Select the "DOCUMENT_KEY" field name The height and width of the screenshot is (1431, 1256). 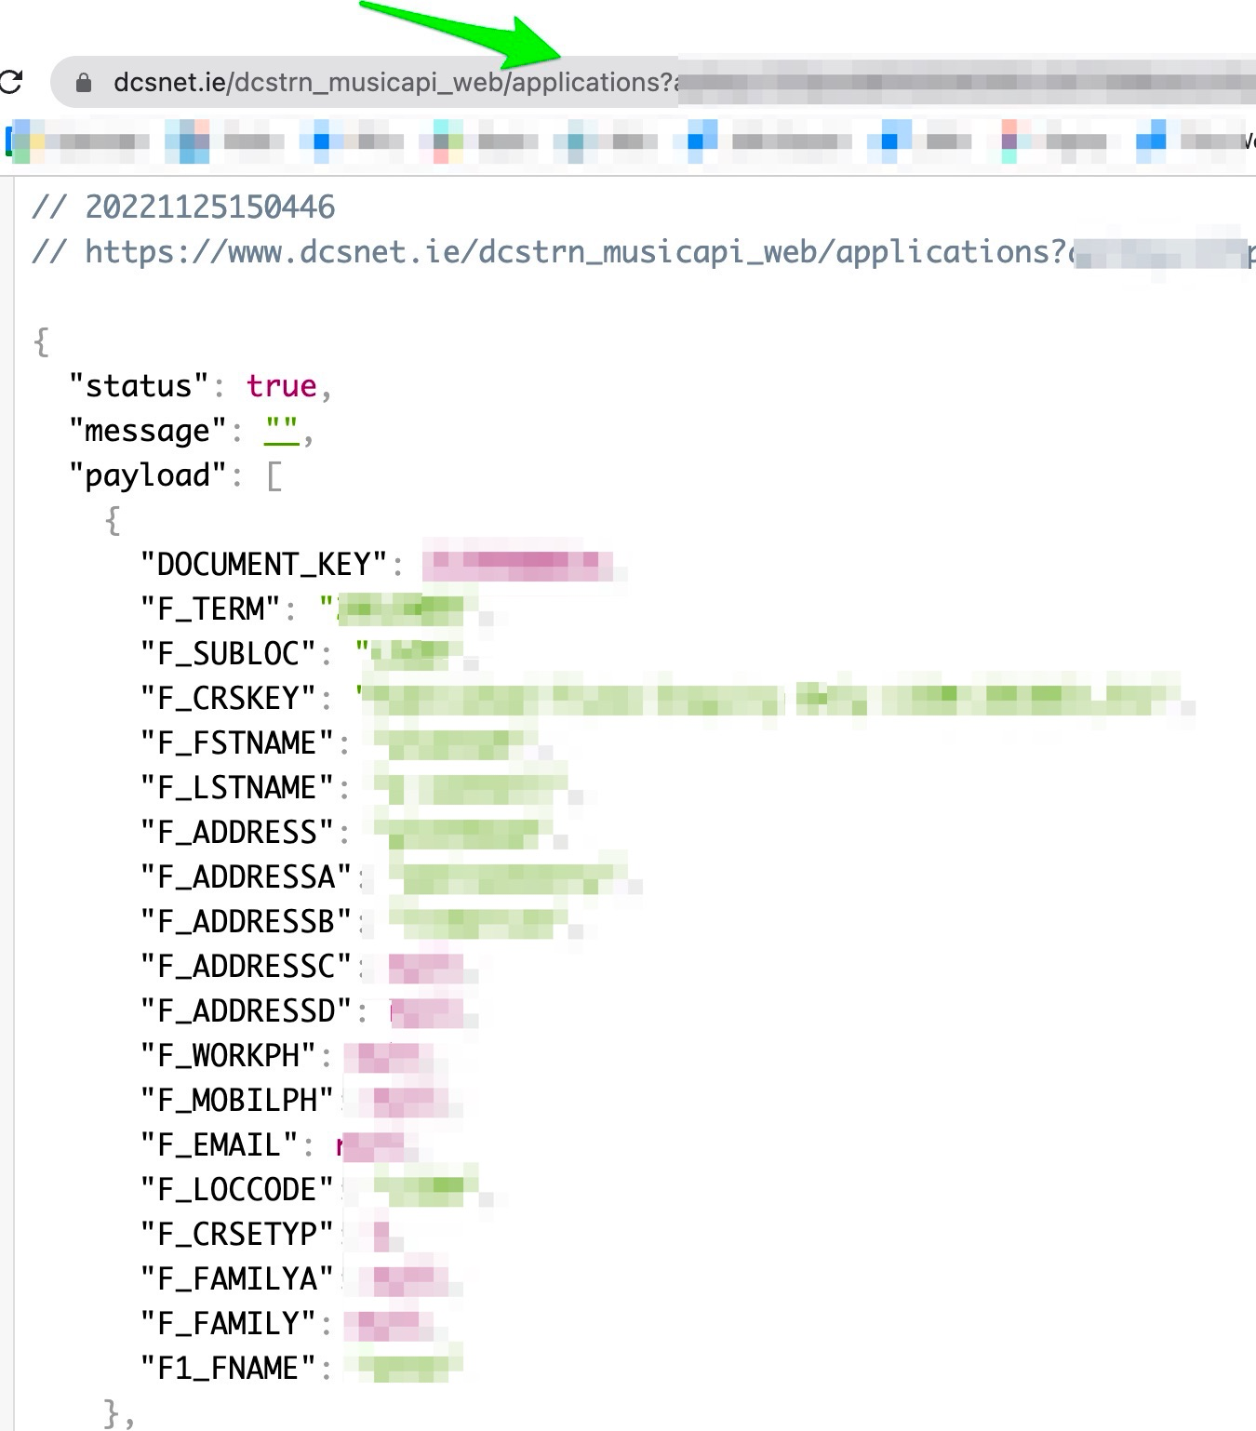263,565
